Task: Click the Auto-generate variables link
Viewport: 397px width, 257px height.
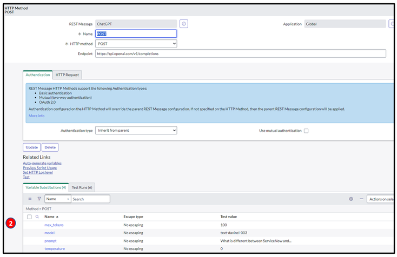Action: coord(42,163)
